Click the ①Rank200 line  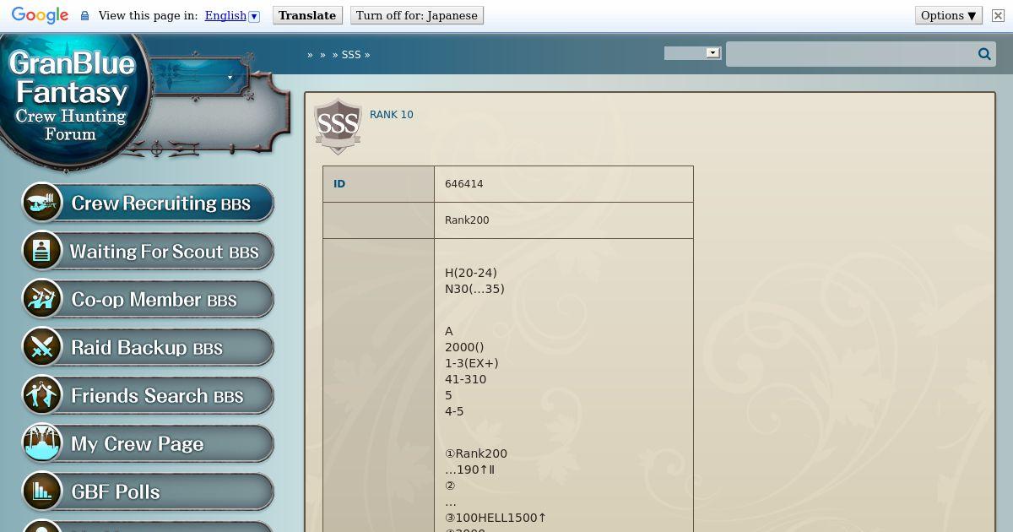pyautogui.click(x=476, y=453)
